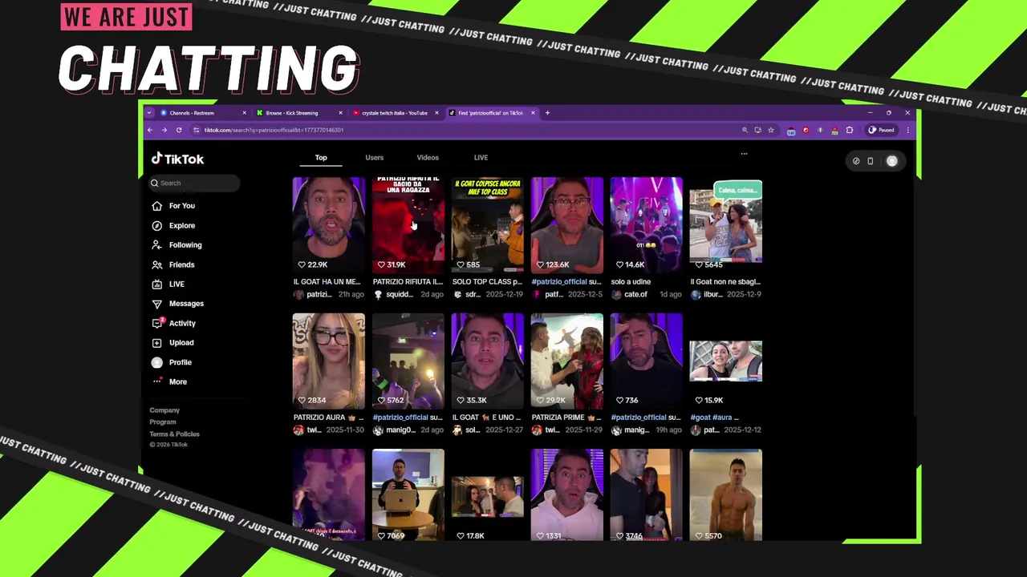
Task: Click the 'IL GOAT HA UN ME...' caption
Action: pos(327,282)
